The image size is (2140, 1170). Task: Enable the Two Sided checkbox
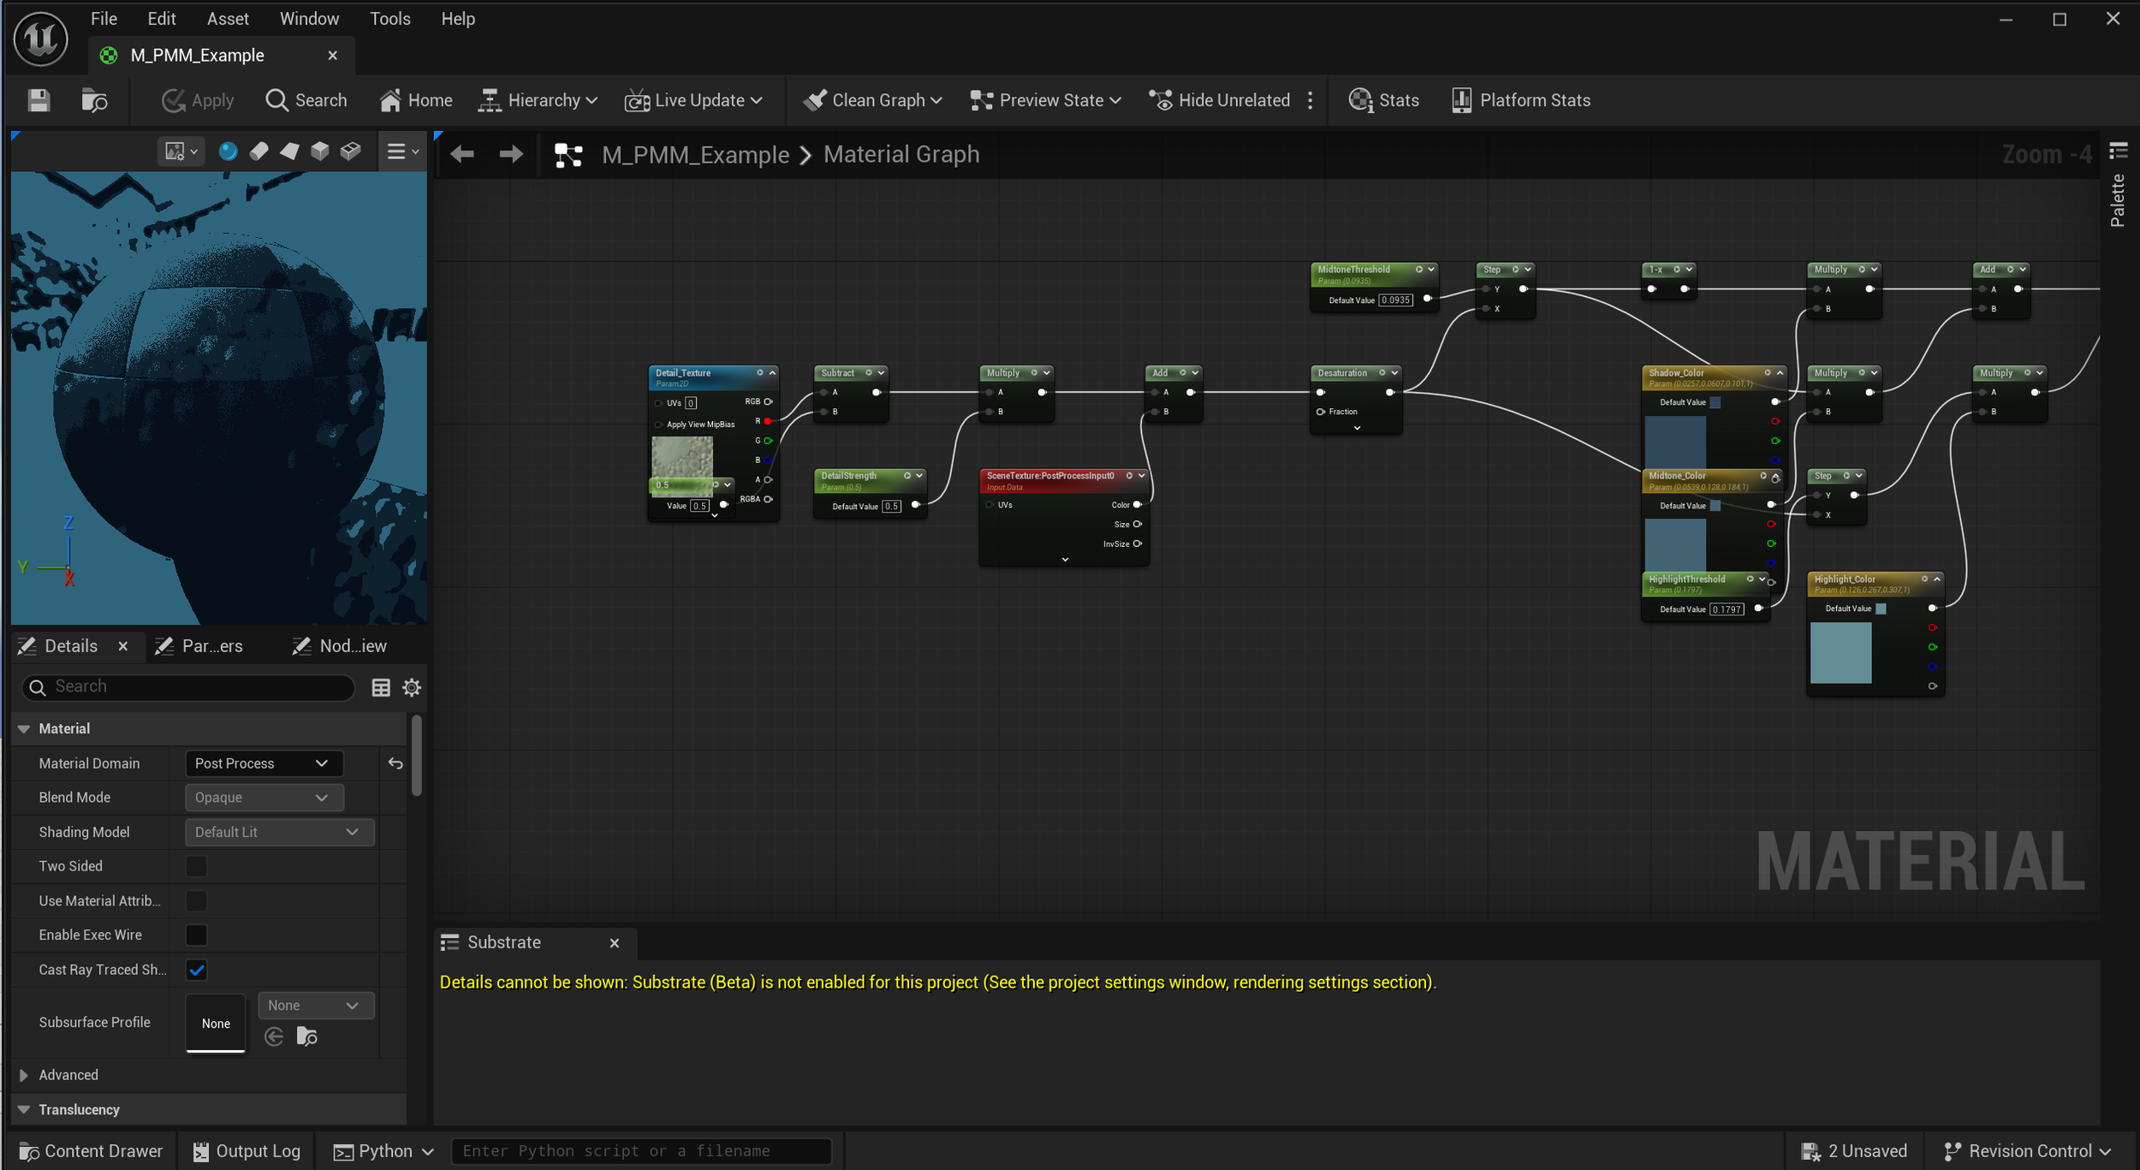pyautogui.click(x=196, y=866)
